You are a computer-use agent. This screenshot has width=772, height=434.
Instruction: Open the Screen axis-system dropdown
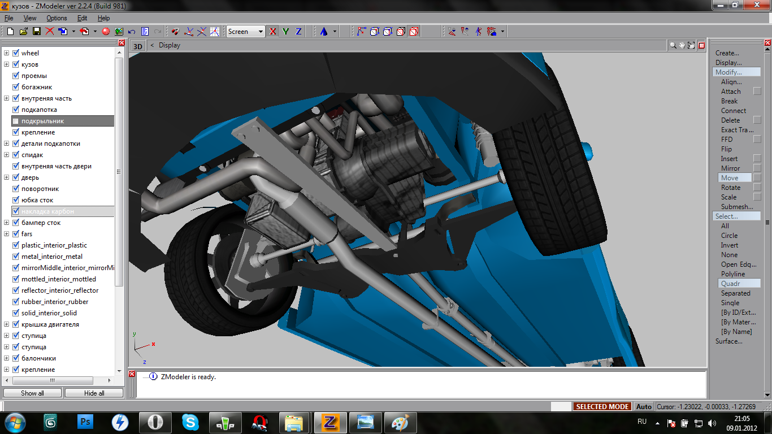(x=261, y=32)
